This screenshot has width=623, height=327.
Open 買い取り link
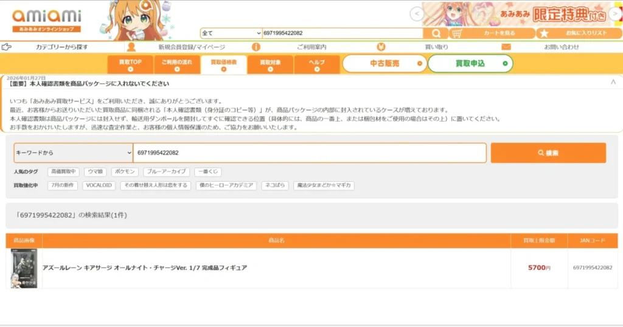(436, 47)
